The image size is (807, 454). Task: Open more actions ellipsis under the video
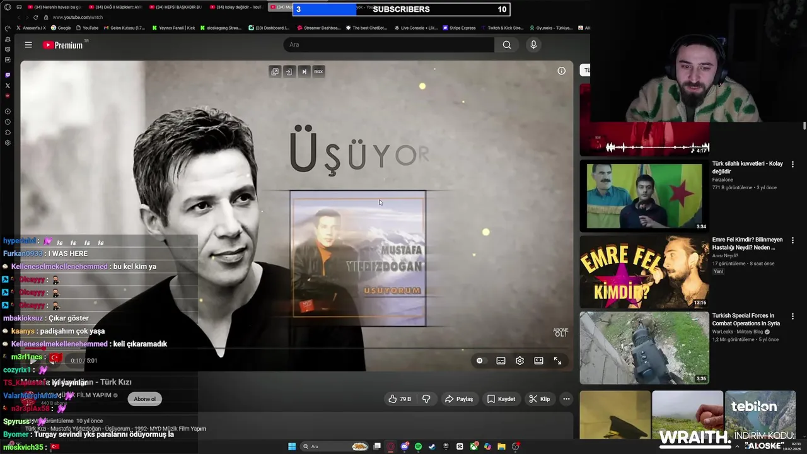[566, 399]
